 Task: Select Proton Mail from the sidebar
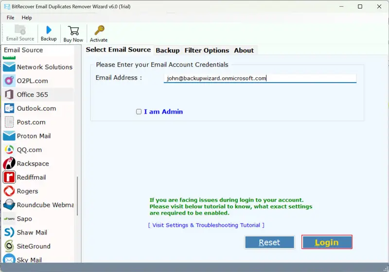[x=34, y=136]
